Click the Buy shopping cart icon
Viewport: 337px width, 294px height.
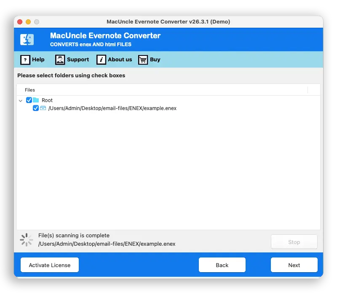click(x=143, y=60)
